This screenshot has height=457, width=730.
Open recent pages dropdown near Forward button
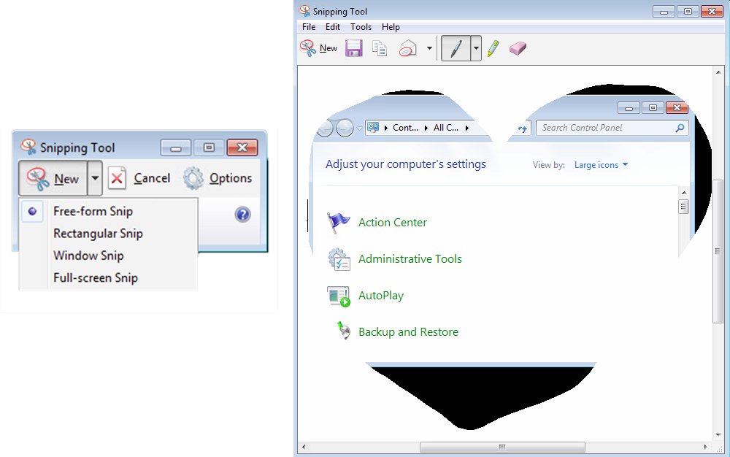pos(359,128)
